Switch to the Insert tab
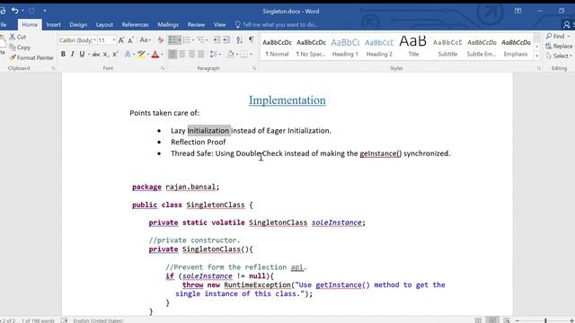575x323 pixels. pyautogui.click(x=53, y=24)
